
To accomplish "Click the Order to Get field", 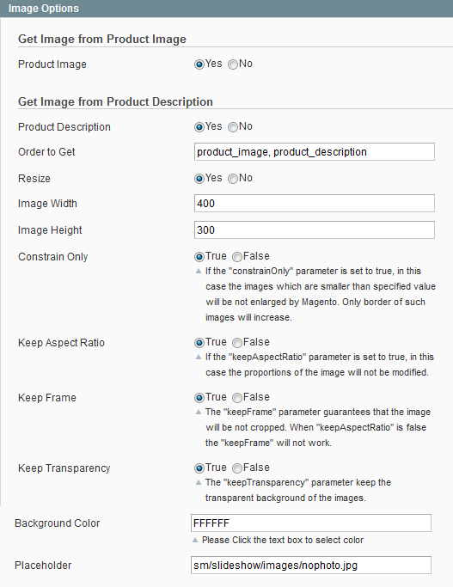I will tap(315, 151).
